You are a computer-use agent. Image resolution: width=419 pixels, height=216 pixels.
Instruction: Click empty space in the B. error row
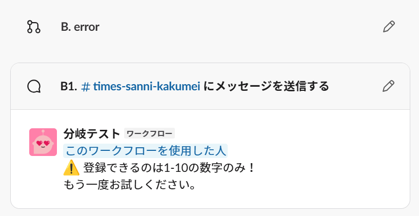pos(241,27)
